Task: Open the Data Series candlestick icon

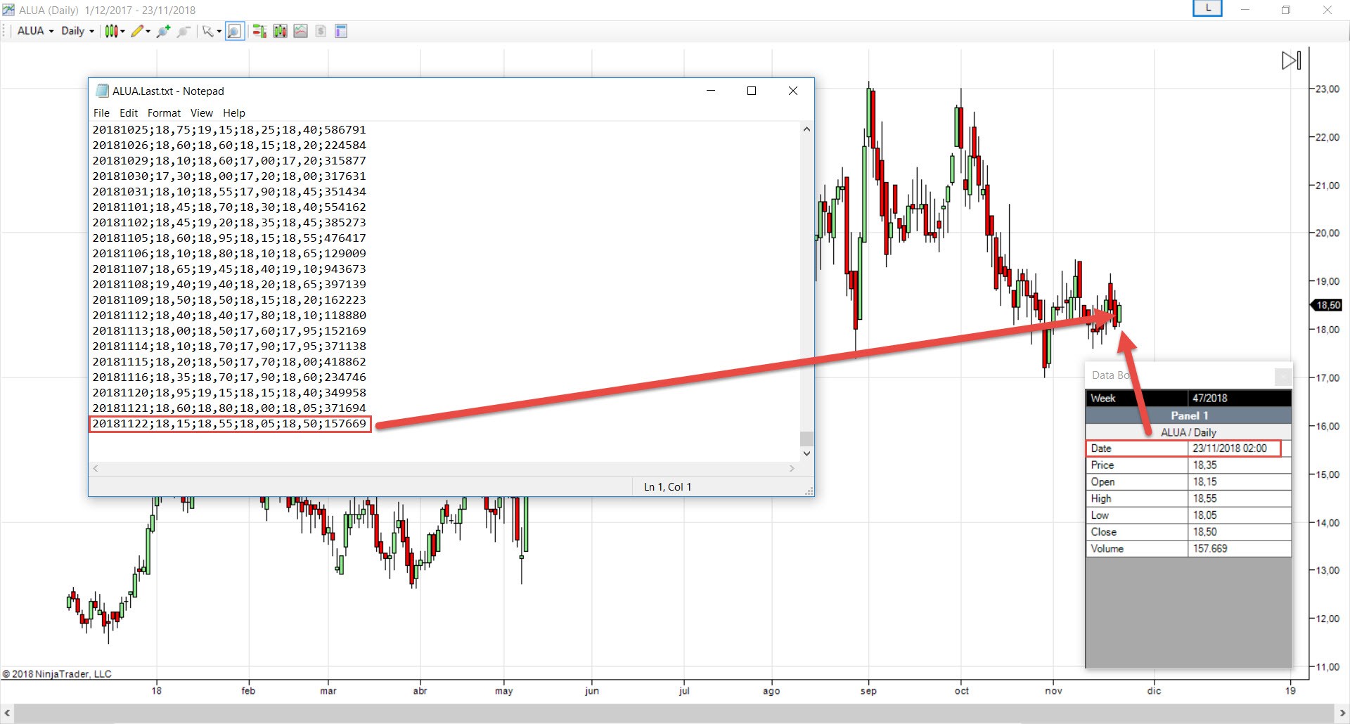Action: tap(280, 31)
